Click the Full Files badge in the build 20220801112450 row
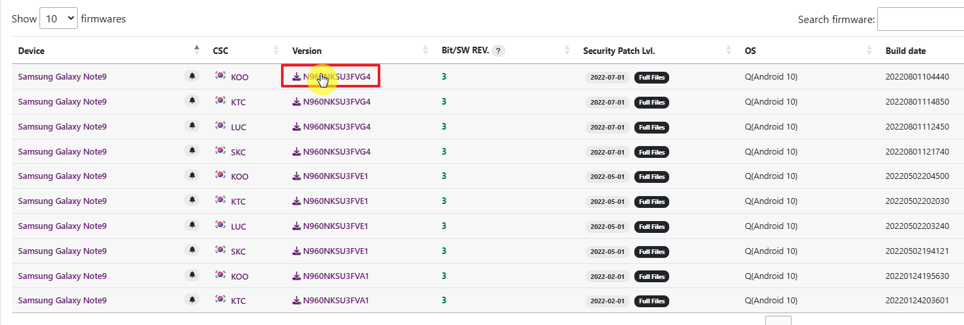This screenshot has width=964, height=325. click(x=651, y=127)
